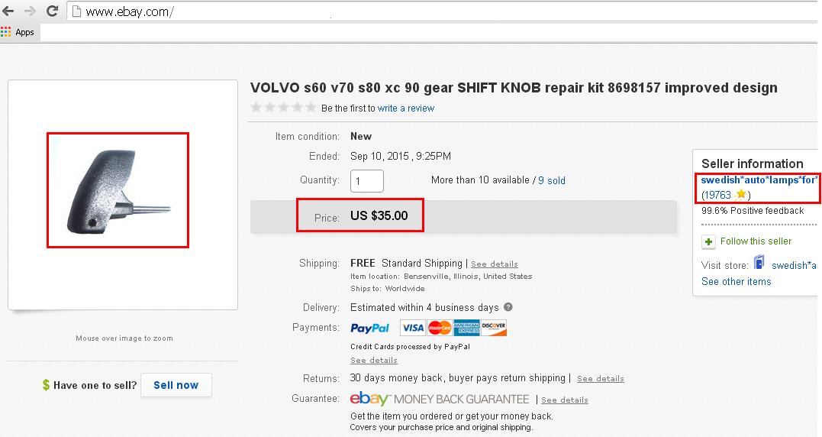The height and width of the screenshot is (437, 822).
Task: Click the Quantity input field
Action: [367, 181]
